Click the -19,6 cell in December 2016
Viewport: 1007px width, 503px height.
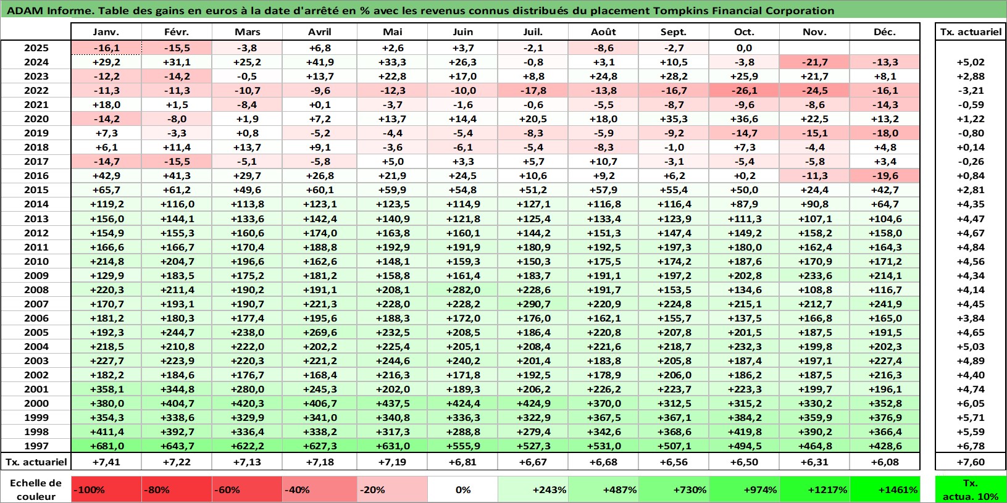coord(885,175)
